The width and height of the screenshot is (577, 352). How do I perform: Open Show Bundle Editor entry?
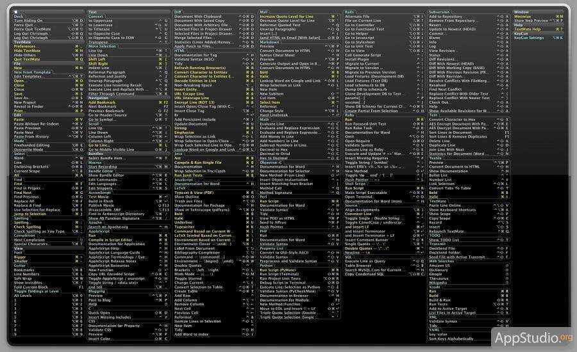[106, 175]
